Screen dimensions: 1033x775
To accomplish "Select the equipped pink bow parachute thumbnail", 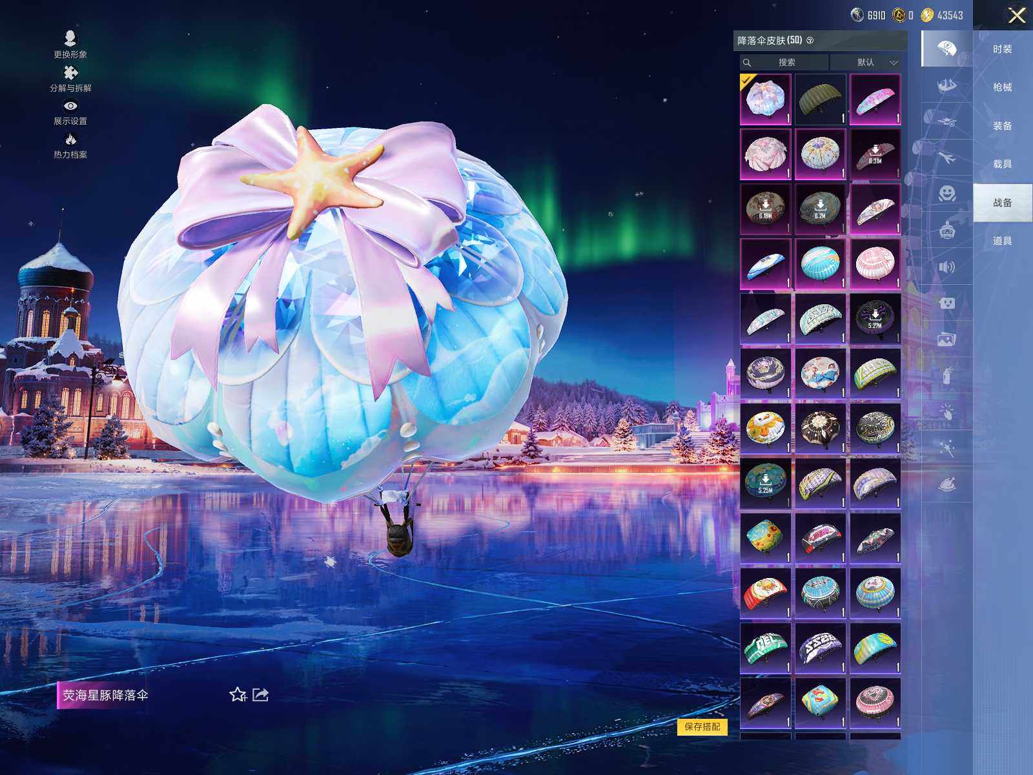I will click(766, 99).
